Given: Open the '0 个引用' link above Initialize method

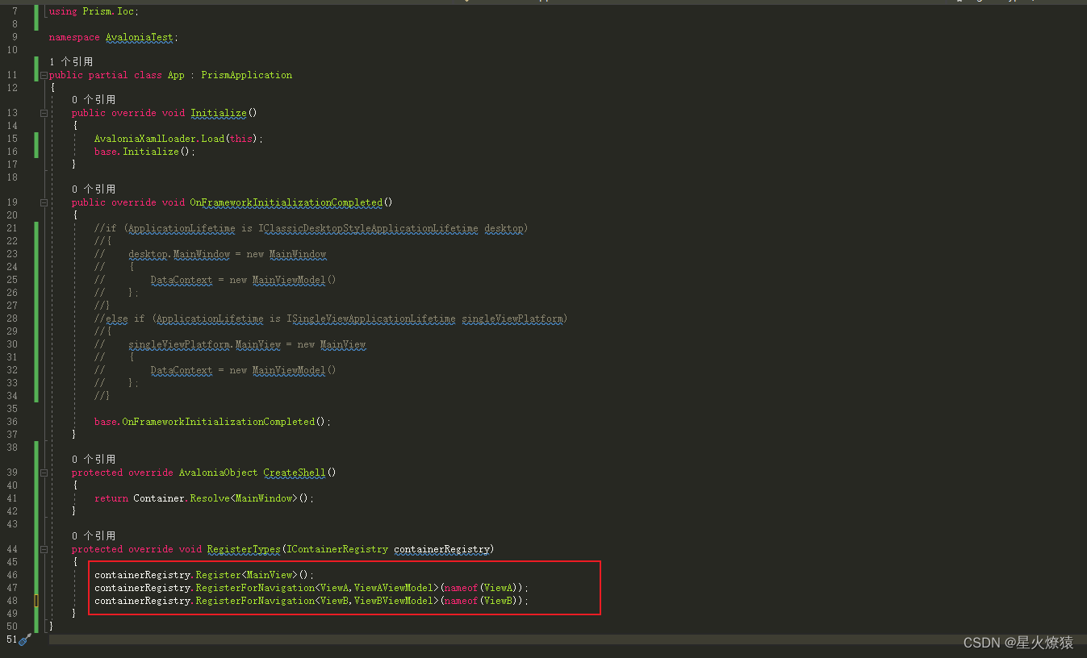Looking at the screenshot, I should tap(94, 100).
